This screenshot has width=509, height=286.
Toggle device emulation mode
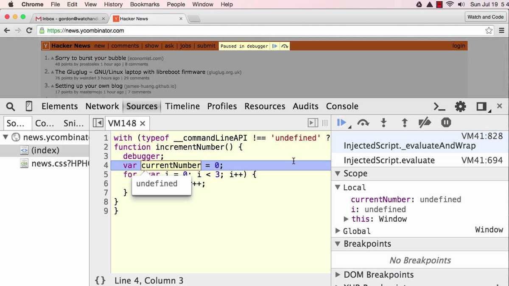28,106
